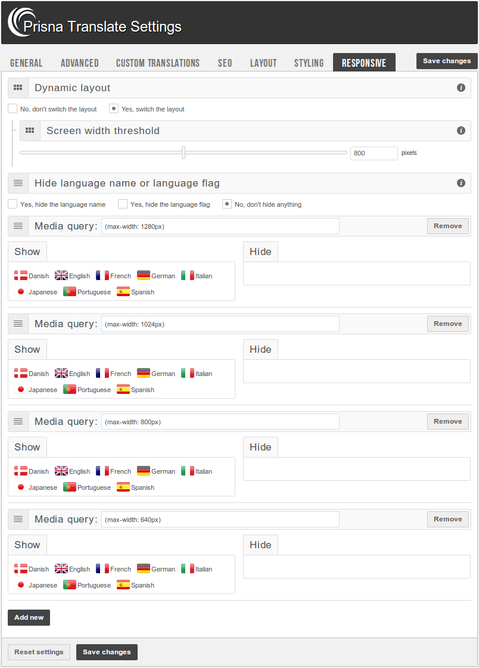The width and height of the screenshot is (479, 668).
Task: Collapse the Screen width threshold section
Action: point(30,131)
